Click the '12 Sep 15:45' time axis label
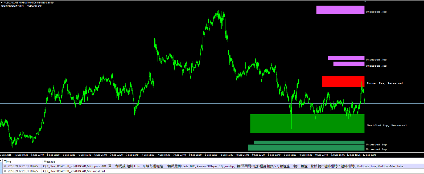 tap(370, 155)
